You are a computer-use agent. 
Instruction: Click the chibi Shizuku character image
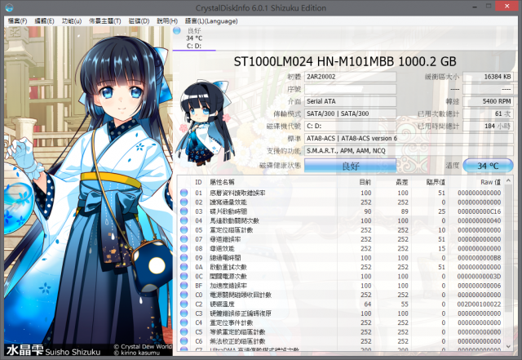coord(204,122)
